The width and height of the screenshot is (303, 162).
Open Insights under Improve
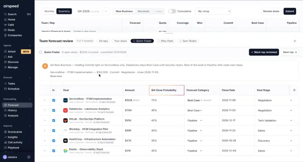(11, 137)
